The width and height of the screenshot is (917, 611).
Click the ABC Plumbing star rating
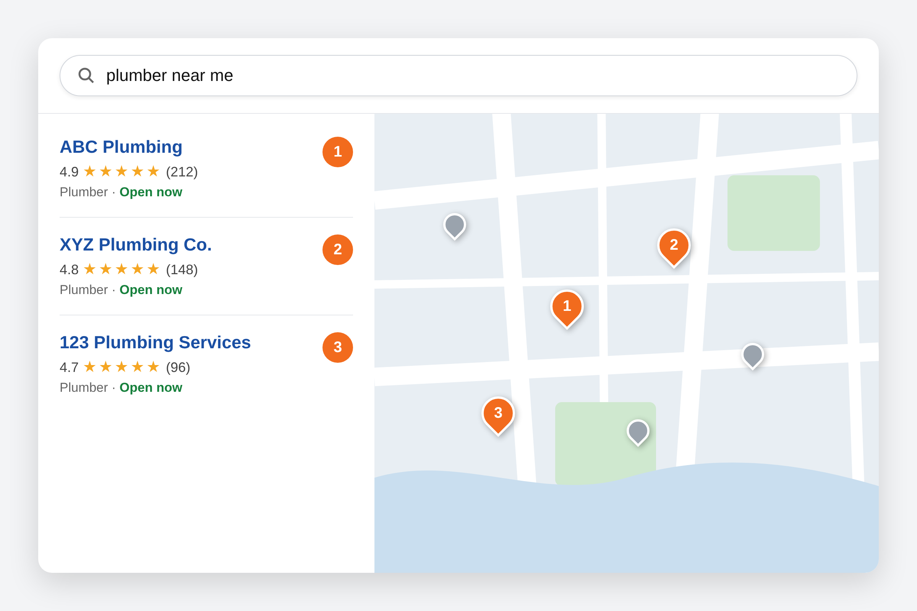(x=121, y=171)
